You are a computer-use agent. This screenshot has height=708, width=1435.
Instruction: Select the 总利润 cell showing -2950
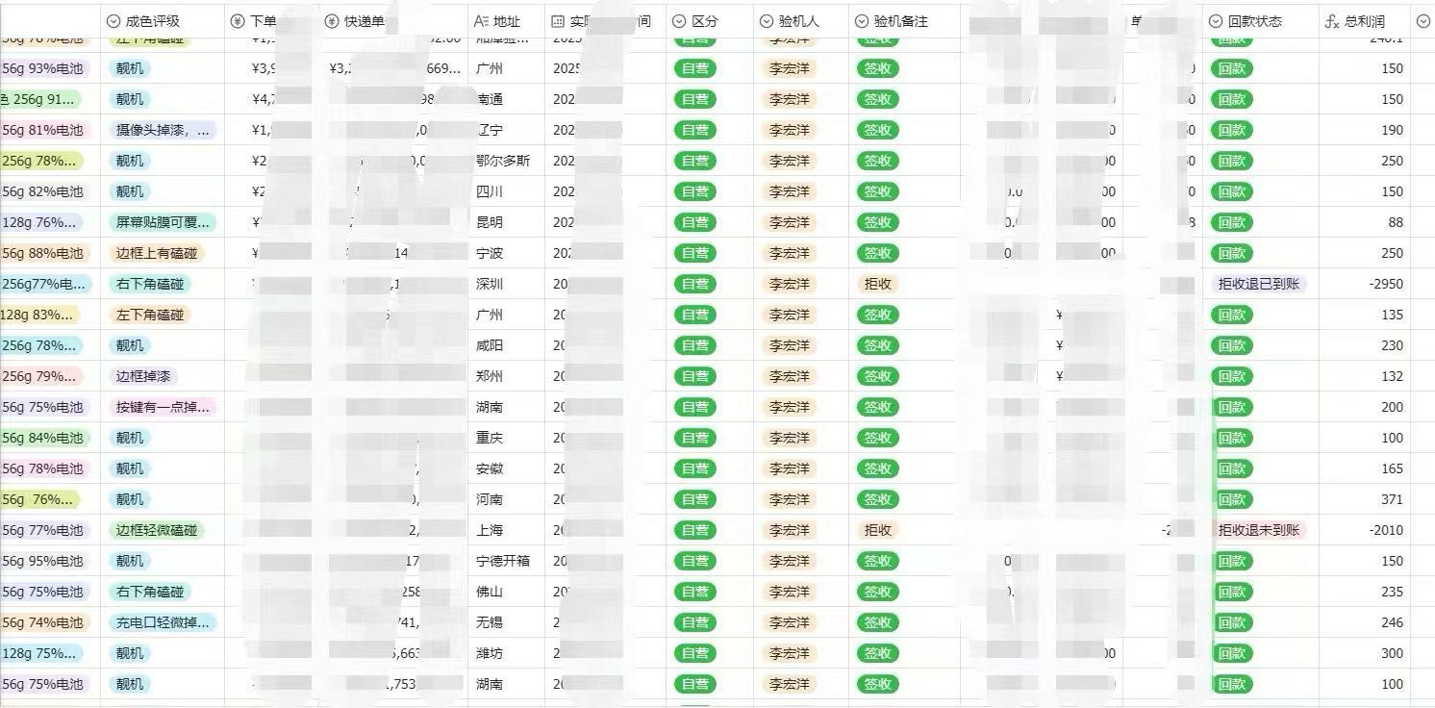1385,284
